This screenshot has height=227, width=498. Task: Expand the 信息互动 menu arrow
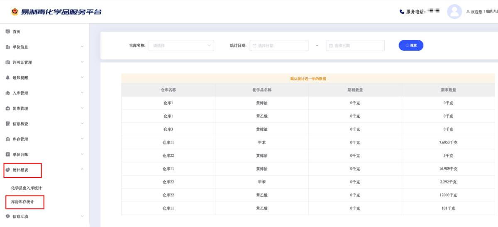point(82,216)
